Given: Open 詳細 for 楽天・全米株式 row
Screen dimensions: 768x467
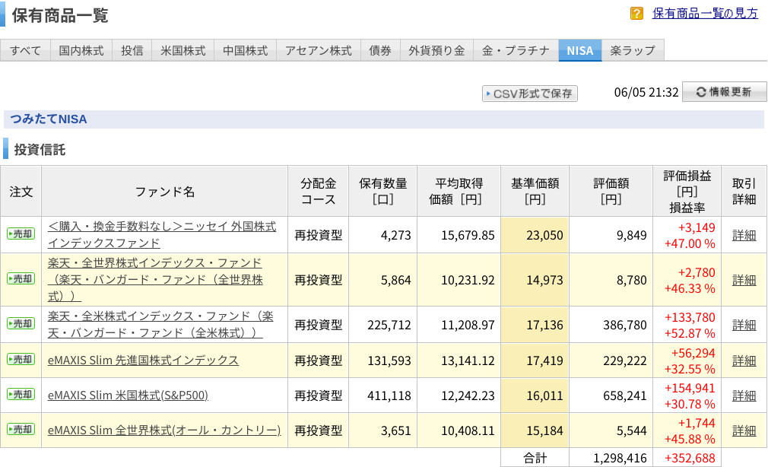Looking at the screenshot, I should (x=744, y=325).
